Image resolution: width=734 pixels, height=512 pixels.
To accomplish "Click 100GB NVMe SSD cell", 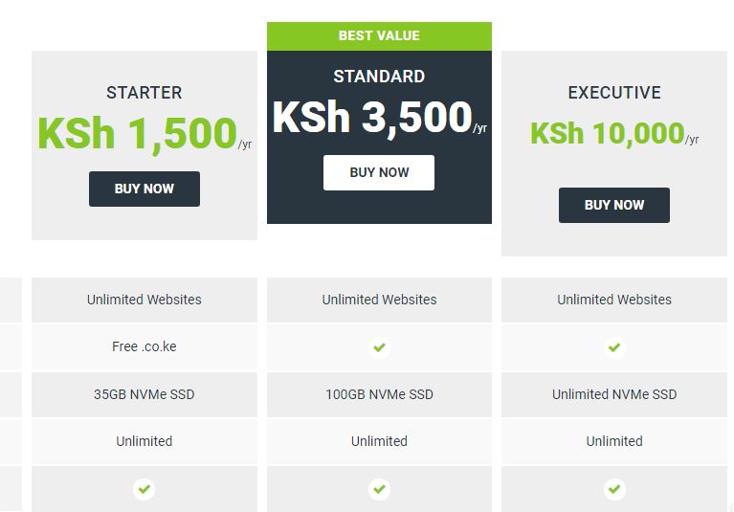I will pyautogui.click(x=379, y=394).
